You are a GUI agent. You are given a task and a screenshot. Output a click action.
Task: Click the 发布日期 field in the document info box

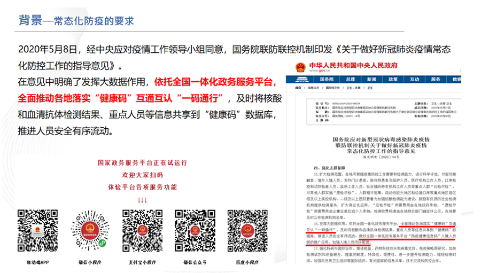coord(432,116)
